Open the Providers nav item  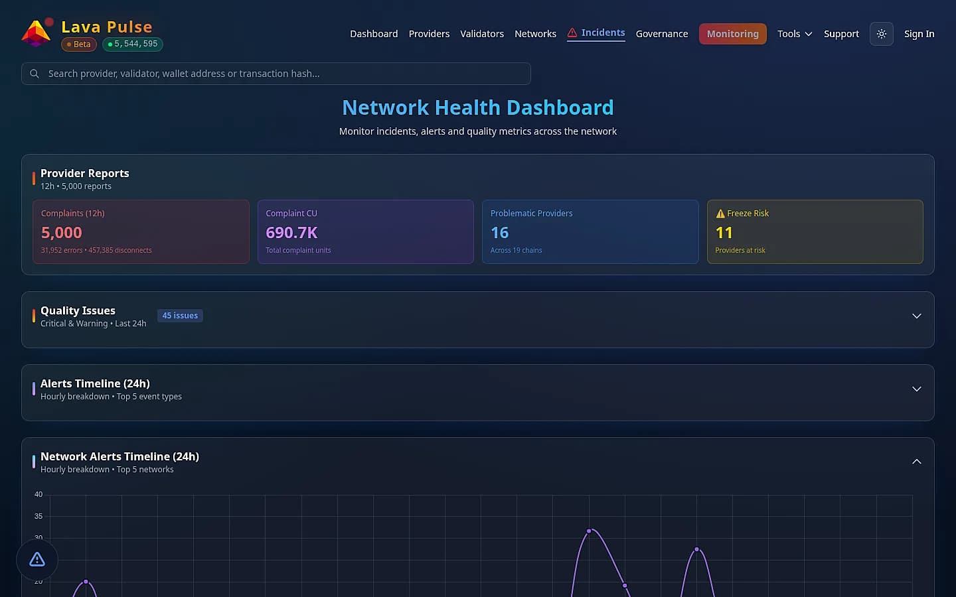[x=429, y=34]
